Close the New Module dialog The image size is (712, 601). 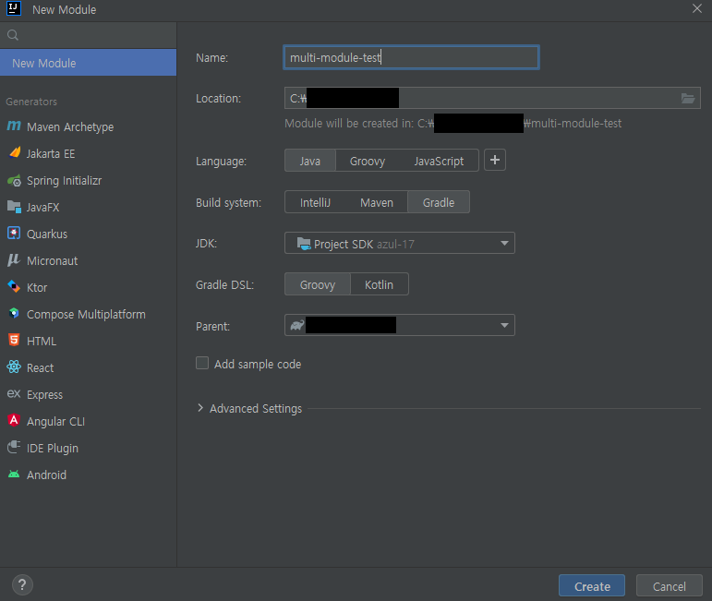[697, 8]
